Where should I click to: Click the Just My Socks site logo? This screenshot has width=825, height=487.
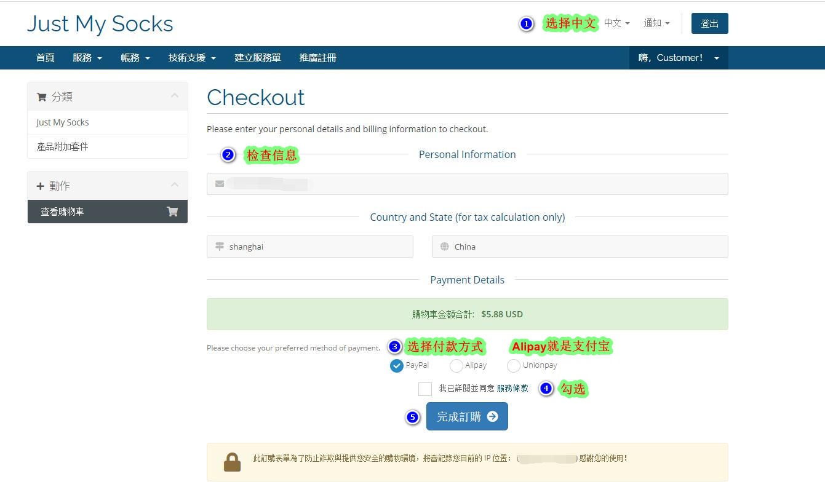click(100, 24)
